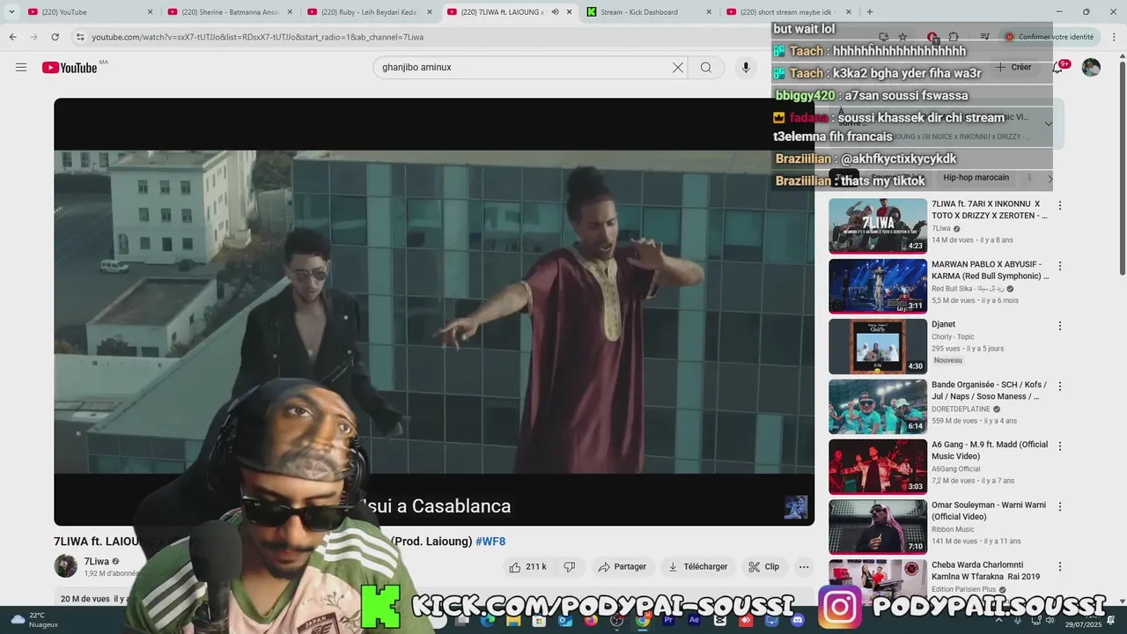Open the tab search dropdown arrow
The width and height of the screenshot is (1127, 634).
(x=11, y=11)
